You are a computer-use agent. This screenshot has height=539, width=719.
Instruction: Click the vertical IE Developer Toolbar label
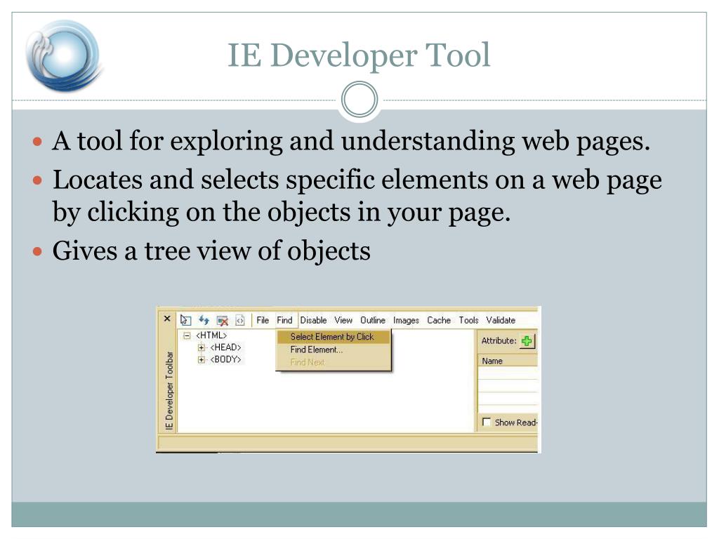point(169,390)
